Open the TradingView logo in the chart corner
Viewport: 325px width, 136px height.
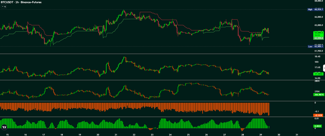point(4,127)
